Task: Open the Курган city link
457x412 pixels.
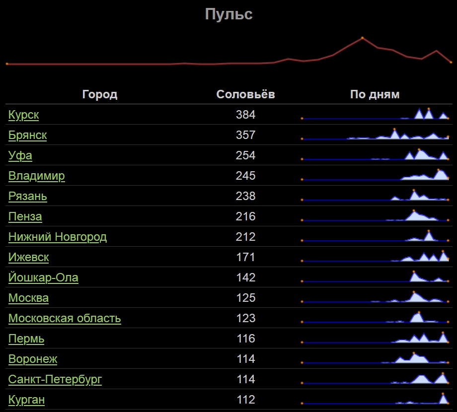Action: (27, 400)
